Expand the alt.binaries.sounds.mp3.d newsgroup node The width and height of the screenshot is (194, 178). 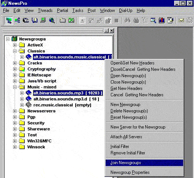click(22, 99)
